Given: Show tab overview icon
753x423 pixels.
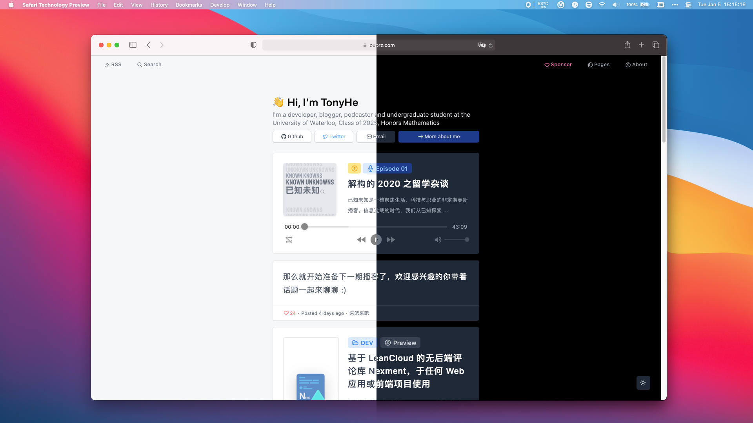Looking at the screenshot, I should pyautogui.click(x=656, y=45).
